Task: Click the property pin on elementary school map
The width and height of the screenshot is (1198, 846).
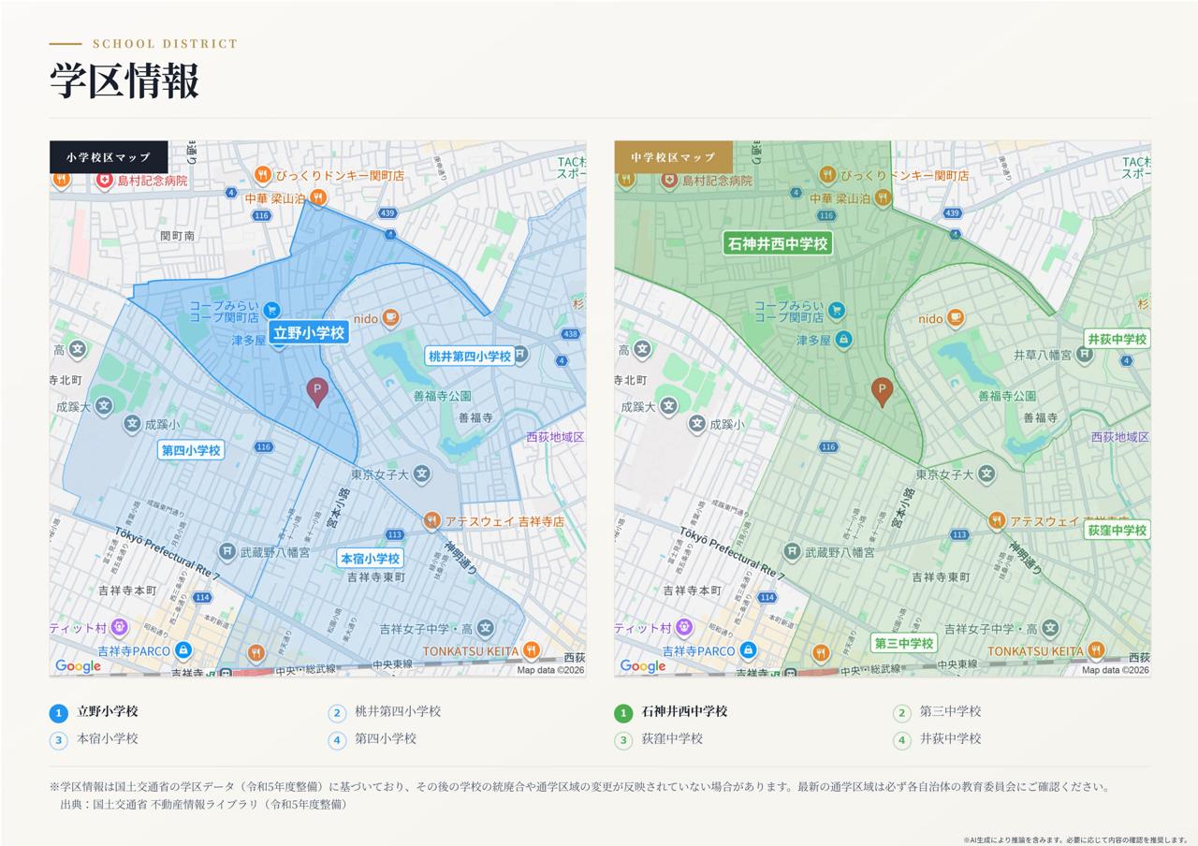Action: point(317,392)
